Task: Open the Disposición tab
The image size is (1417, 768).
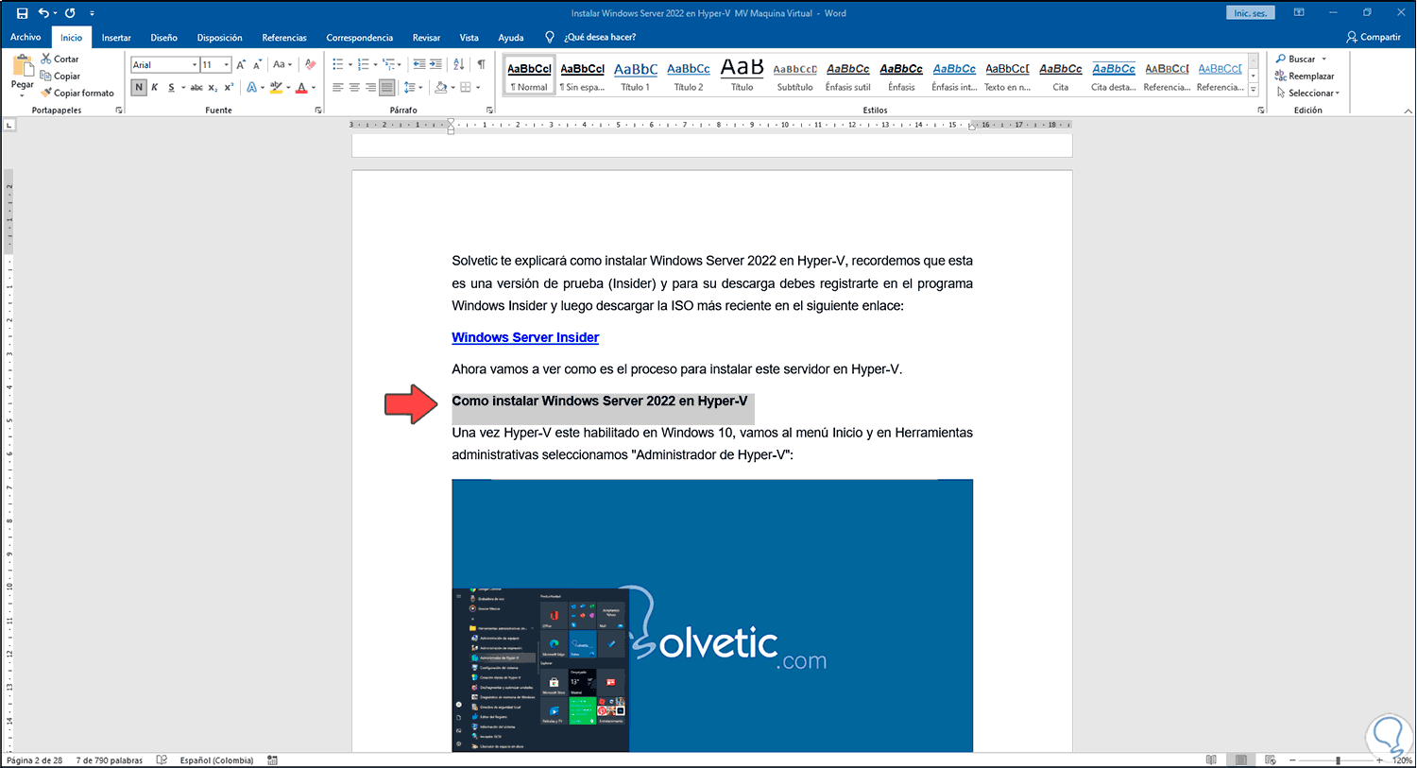Action: (x=219, y=37)
